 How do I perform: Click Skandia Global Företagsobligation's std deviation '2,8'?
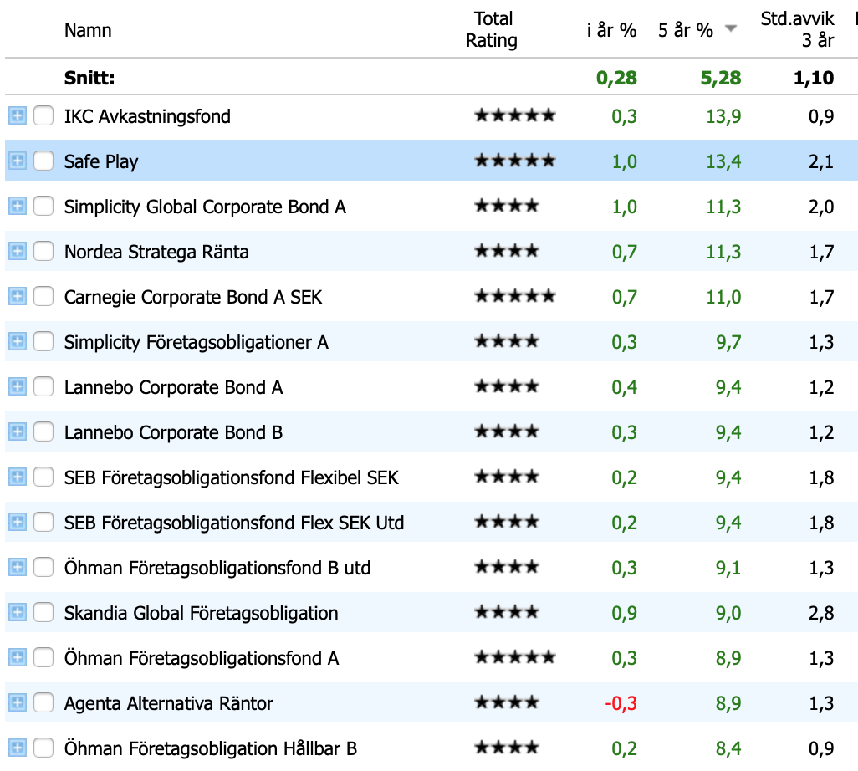[x=821, y=613]
